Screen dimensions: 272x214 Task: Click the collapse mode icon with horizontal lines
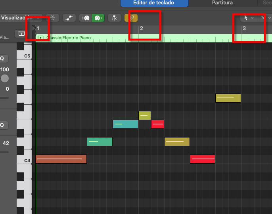pyautogui.click(x=53, y=18)
